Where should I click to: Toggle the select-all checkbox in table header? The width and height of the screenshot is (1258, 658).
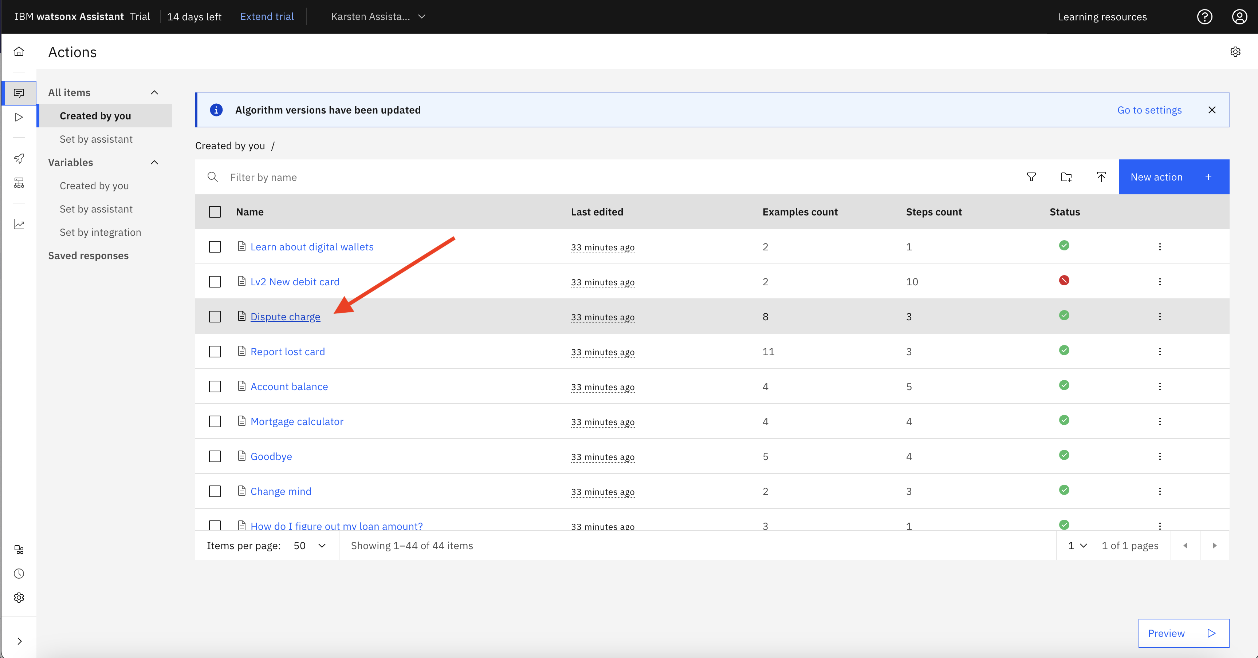pos(215,212)
